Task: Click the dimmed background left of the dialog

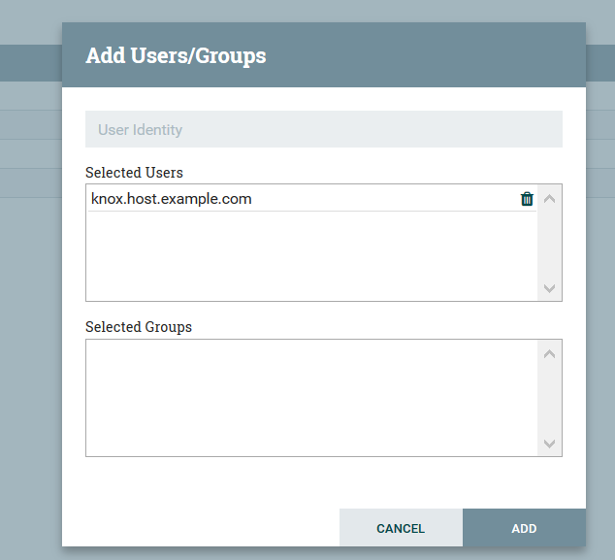Action: click(x=29, y=340)
